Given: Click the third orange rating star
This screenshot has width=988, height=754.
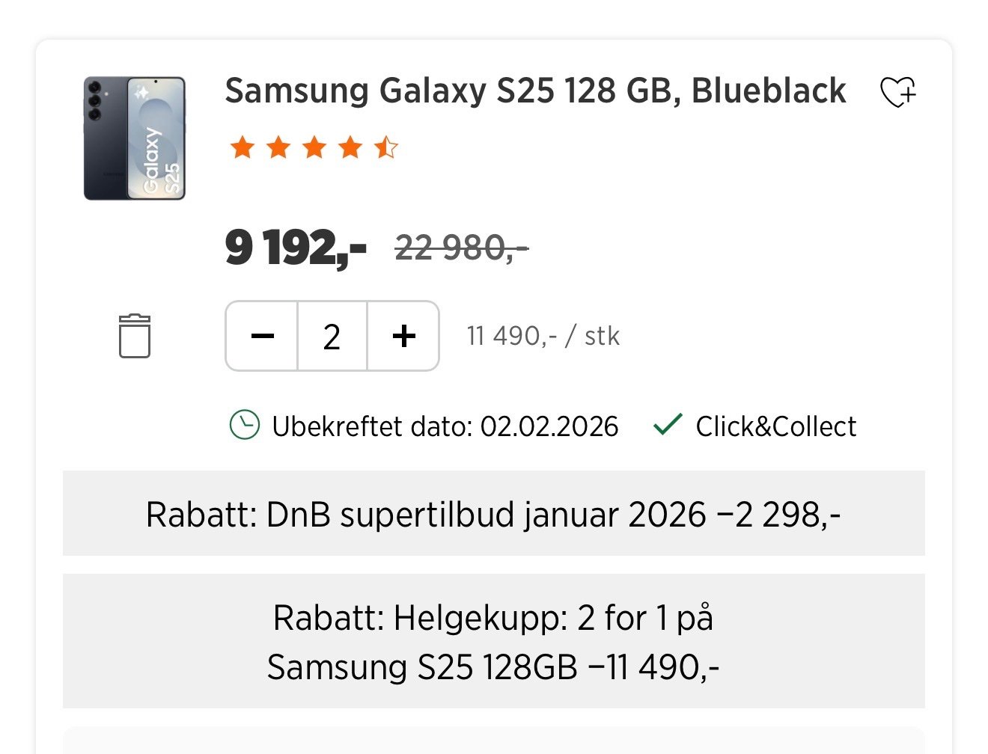Looking at the screenshot, I should [314, 147].
